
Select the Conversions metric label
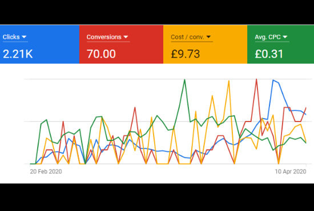(x=104, y=37)
